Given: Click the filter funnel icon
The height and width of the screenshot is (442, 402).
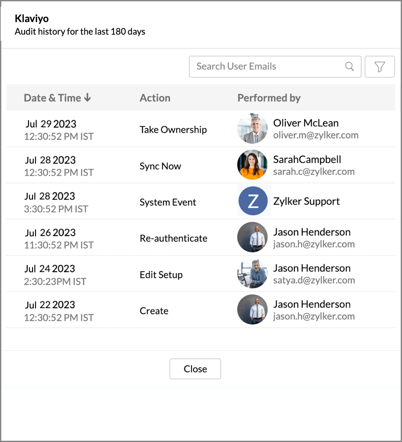Looking at the screenshot, I should (x=380, y=67).
